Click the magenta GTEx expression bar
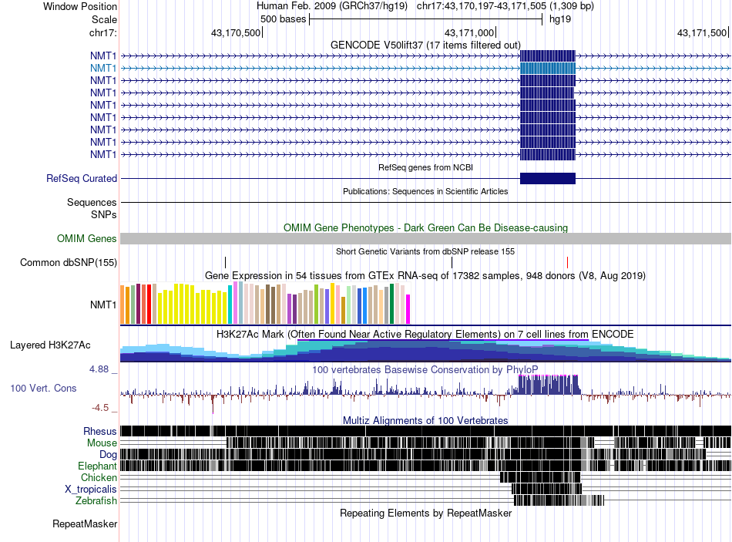Screen dimensions: 732x542 point(408,309)
